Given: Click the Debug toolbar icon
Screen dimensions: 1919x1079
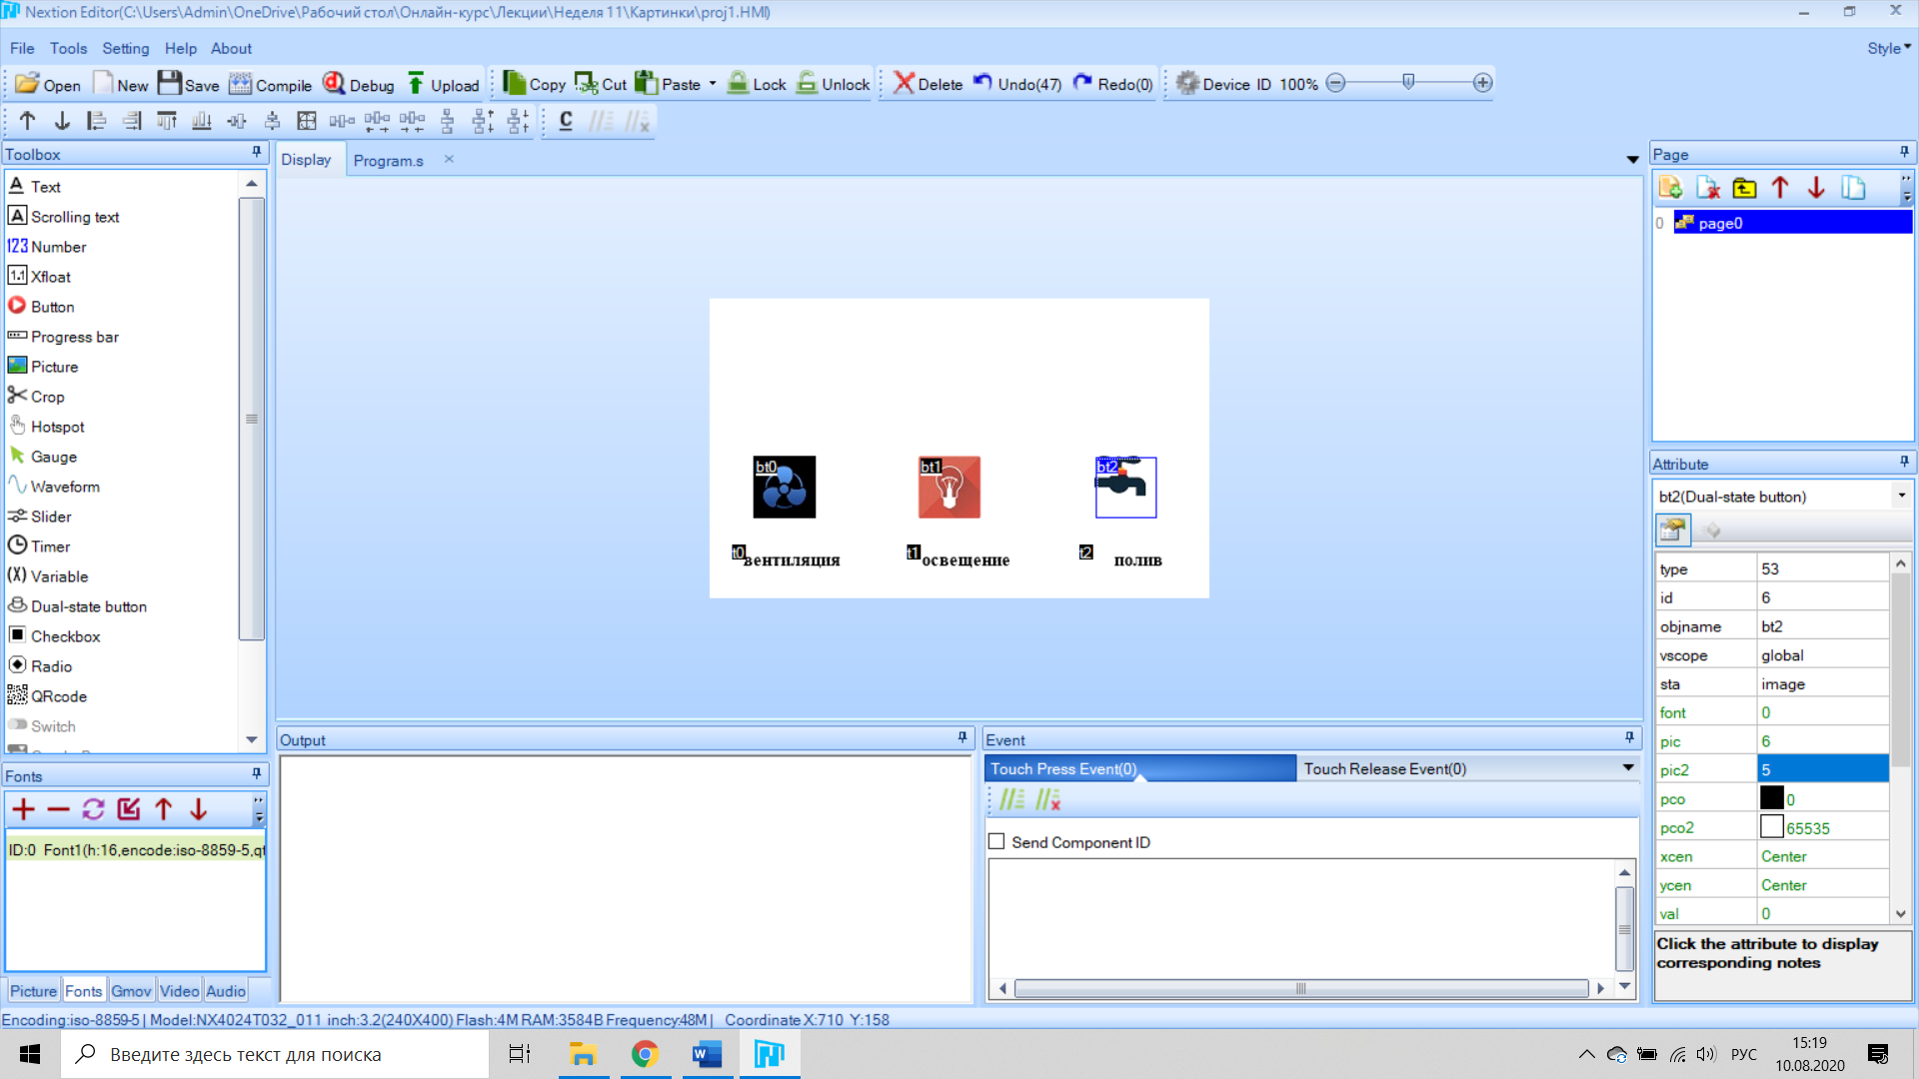Looking at the screenshot, I should pos(334,84).
